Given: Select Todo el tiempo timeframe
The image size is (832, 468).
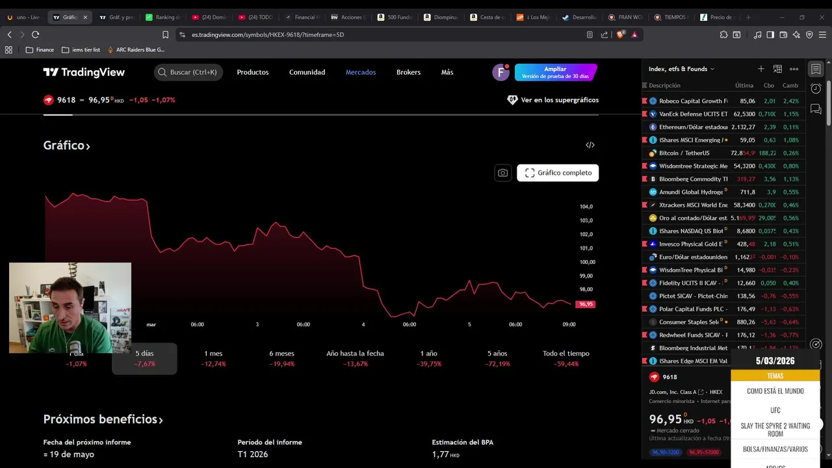Looking at the screenshot, I should click(x=566, y=358).
